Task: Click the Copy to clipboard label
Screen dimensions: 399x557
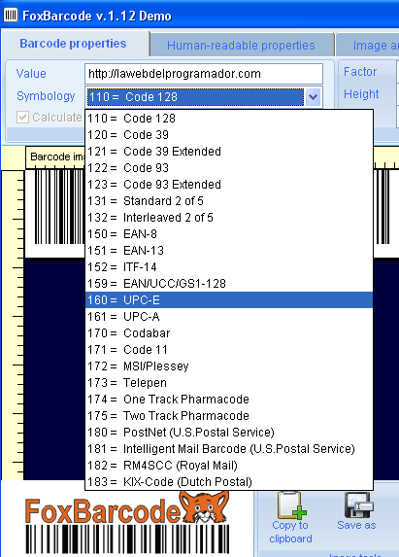Action: pyautogui.click(x=290, y=532)
